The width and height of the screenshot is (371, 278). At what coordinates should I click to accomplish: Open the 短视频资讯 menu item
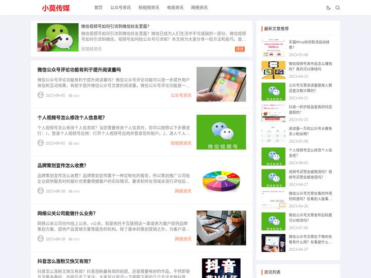point(149,8)
